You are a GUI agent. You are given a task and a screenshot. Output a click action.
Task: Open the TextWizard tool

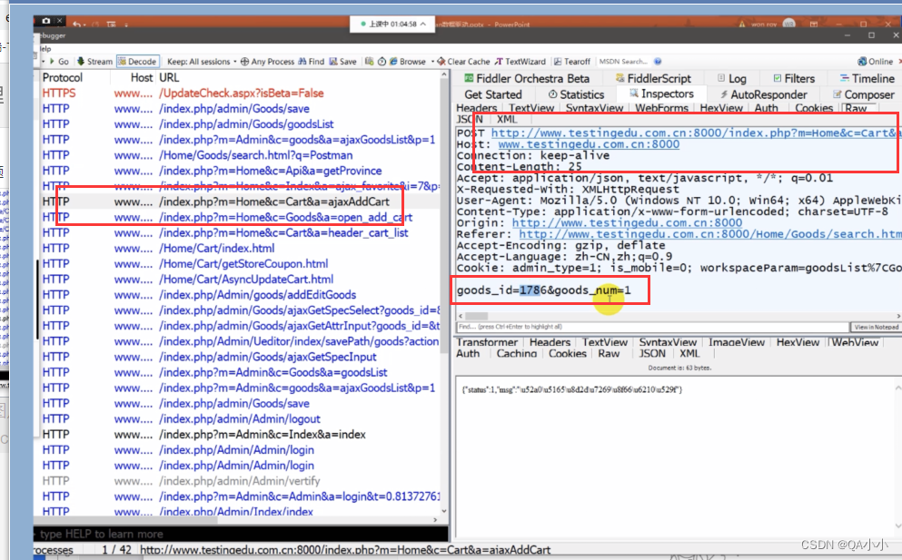click(x=520, y=62)
